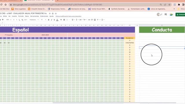
Task: Format selection as percent
Action: (17, 20)
